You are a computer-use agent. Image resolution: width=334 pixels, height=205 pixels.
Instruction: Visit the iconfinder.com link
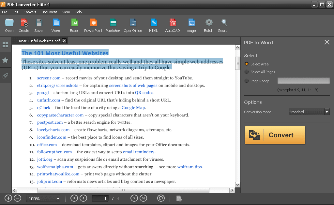[52, 137]
